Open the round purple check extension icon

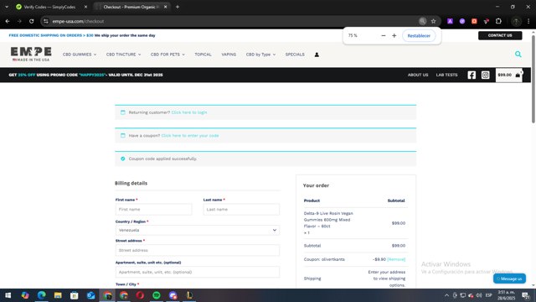point(462,21)
